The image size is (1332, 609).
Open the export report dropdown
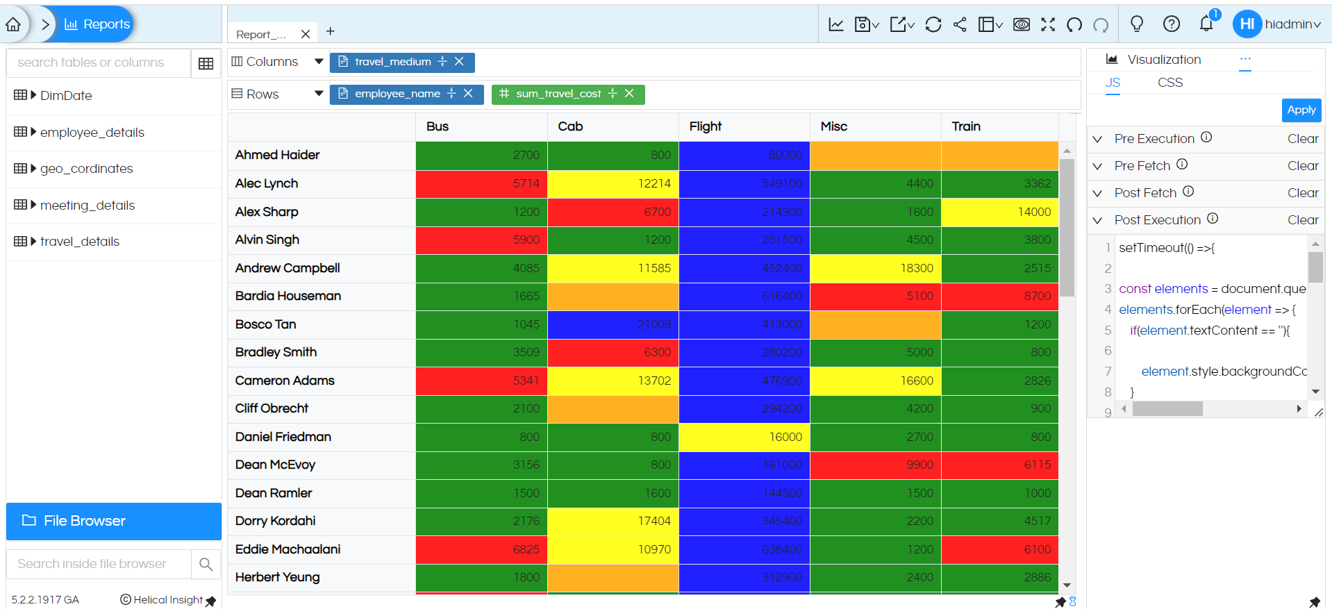(x=902, y=25)
